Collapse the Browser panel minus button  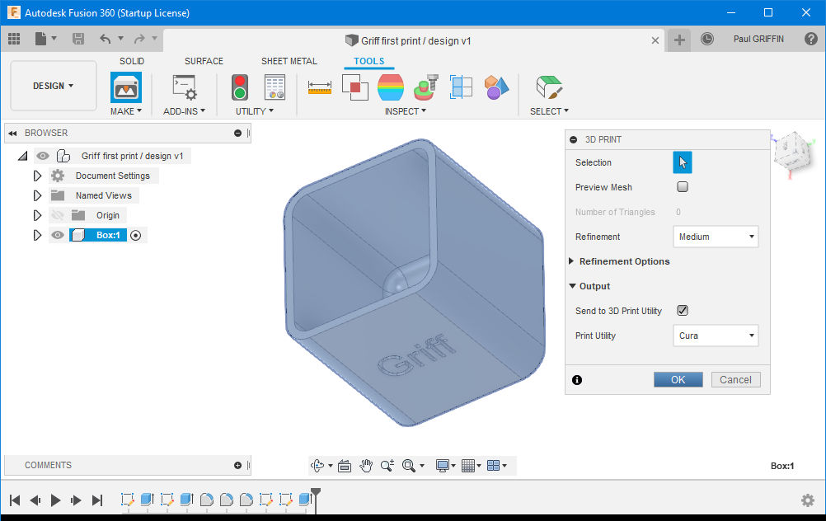(237, 134)
